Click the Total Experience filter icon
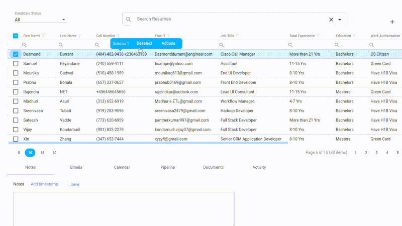Viewport: 402px width, 226px height. click(x=319, y=36)
